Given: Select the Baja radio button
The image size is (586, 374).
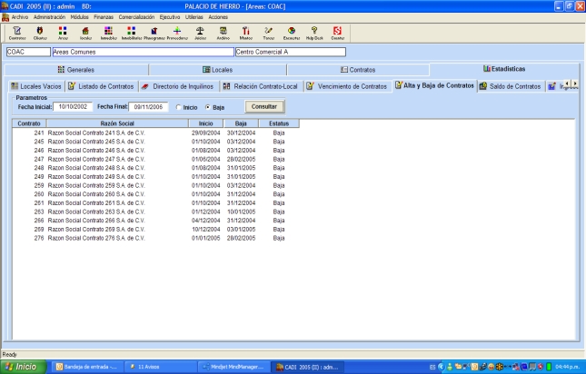Looking at the screenshot, I should pos(207,106).
